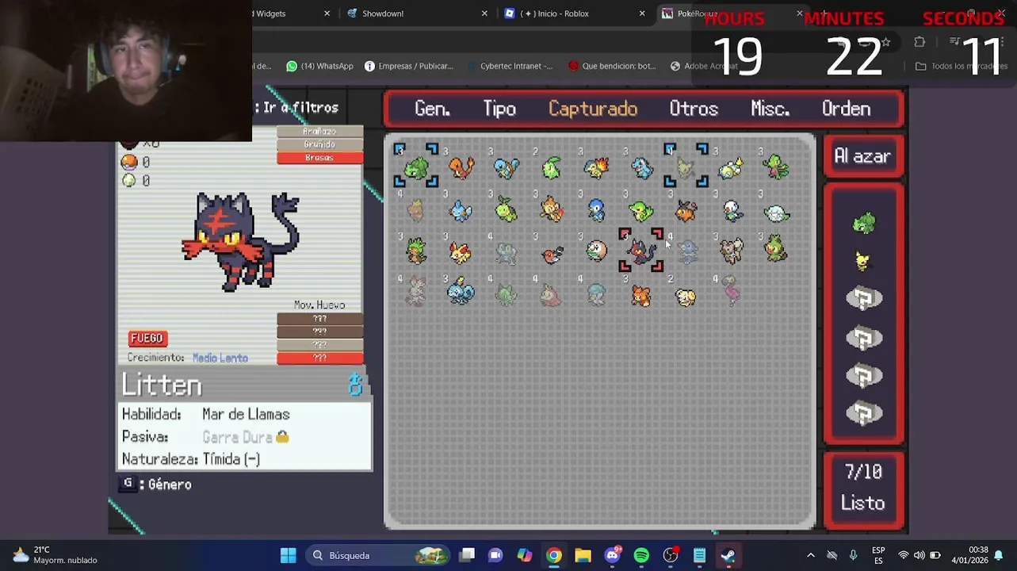Open the Capturado filter dropdown
This screenshot has height=571, width=1017.
[593, 109]
